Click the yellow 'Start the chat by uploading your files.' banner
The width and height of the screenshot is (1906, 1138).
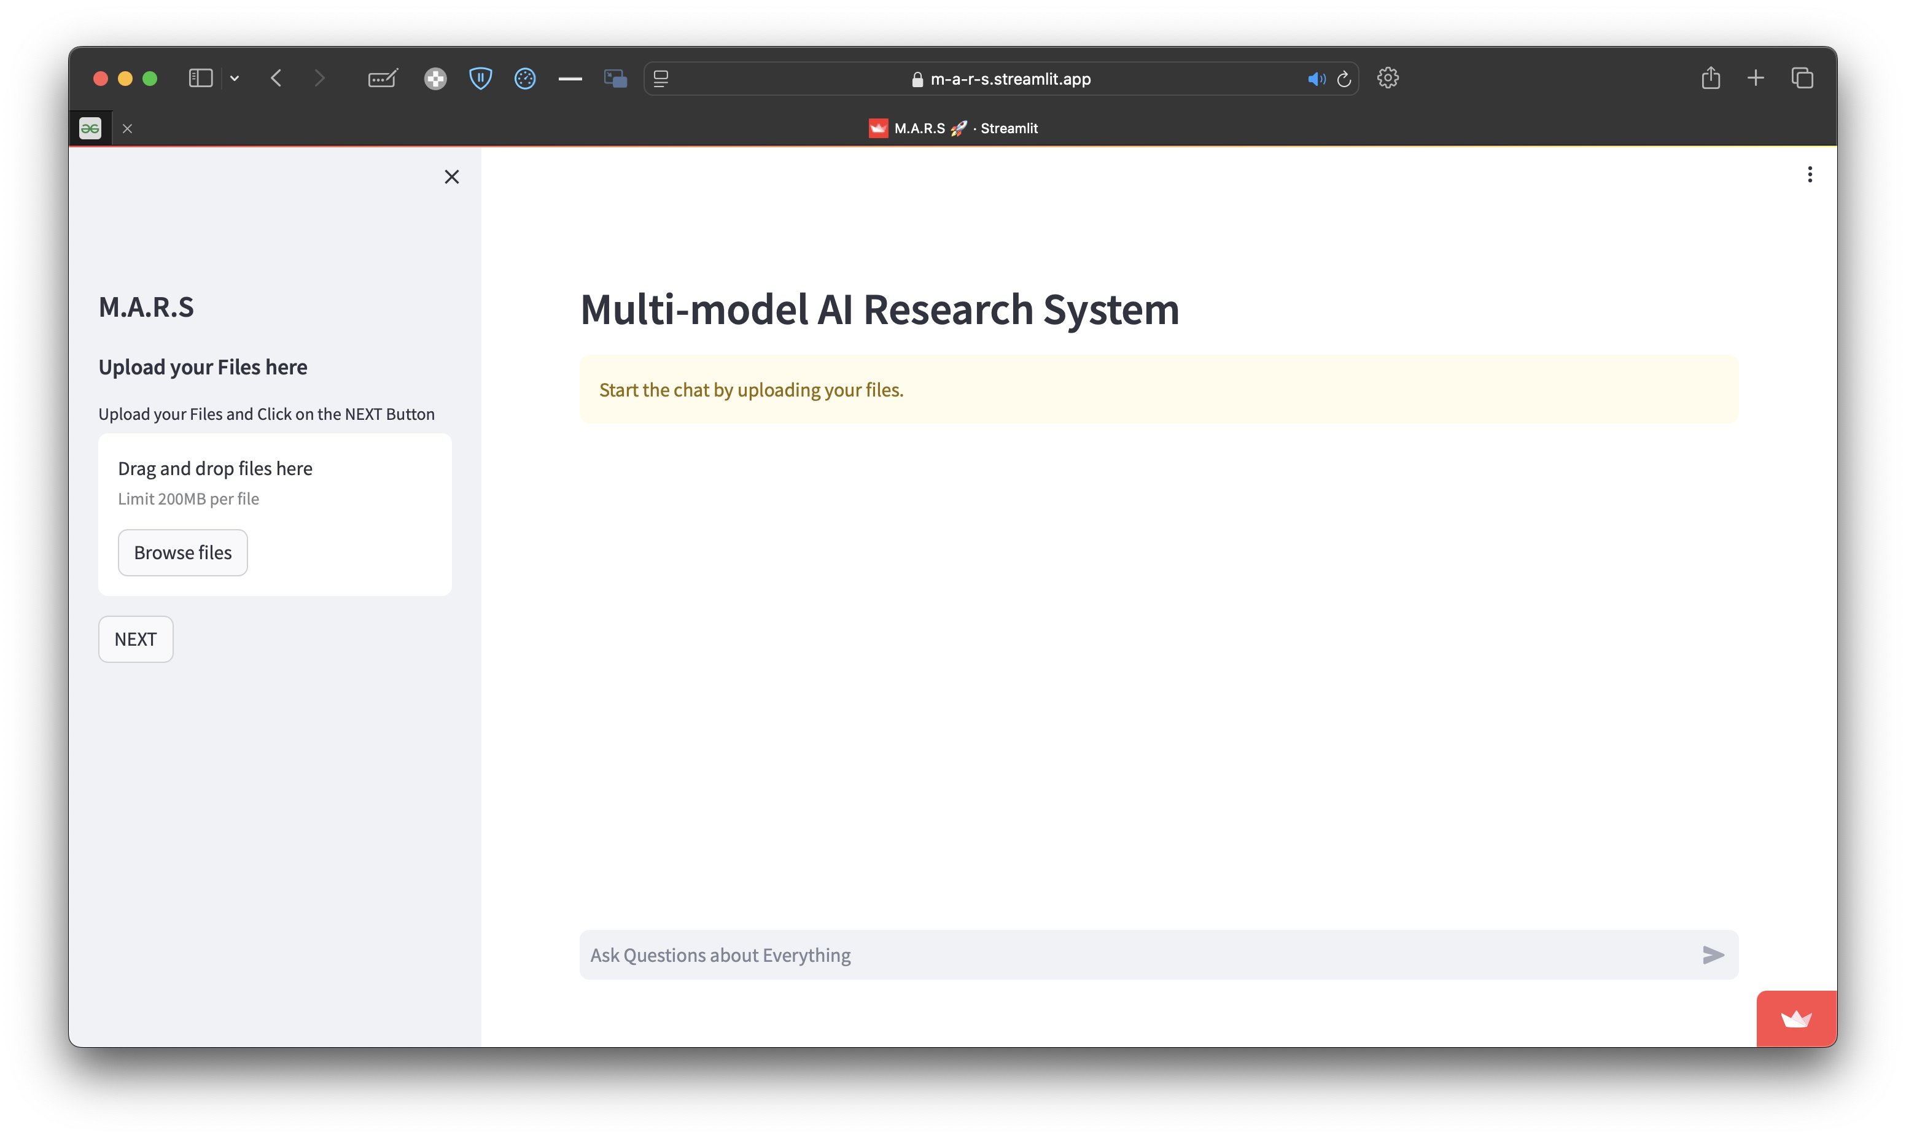click(x=1159, y=390)
